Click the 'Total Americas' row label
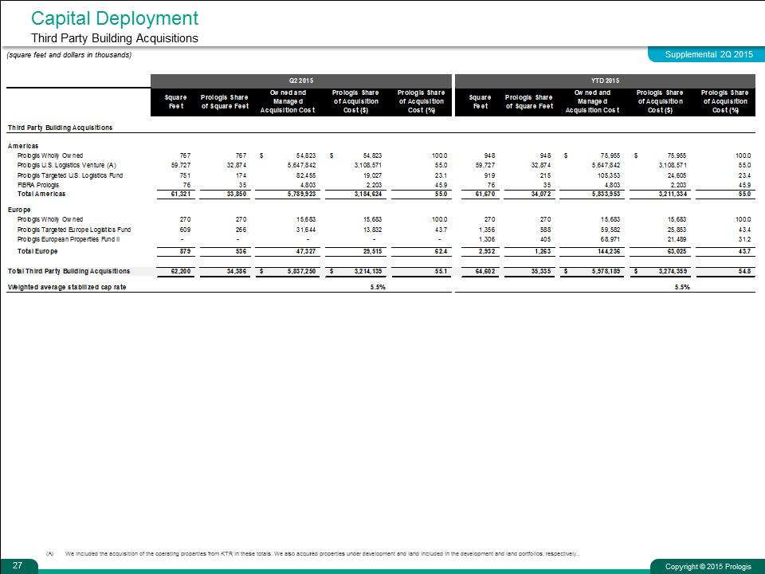The width and height of the screenshot is (765, 574). [41, 194]
